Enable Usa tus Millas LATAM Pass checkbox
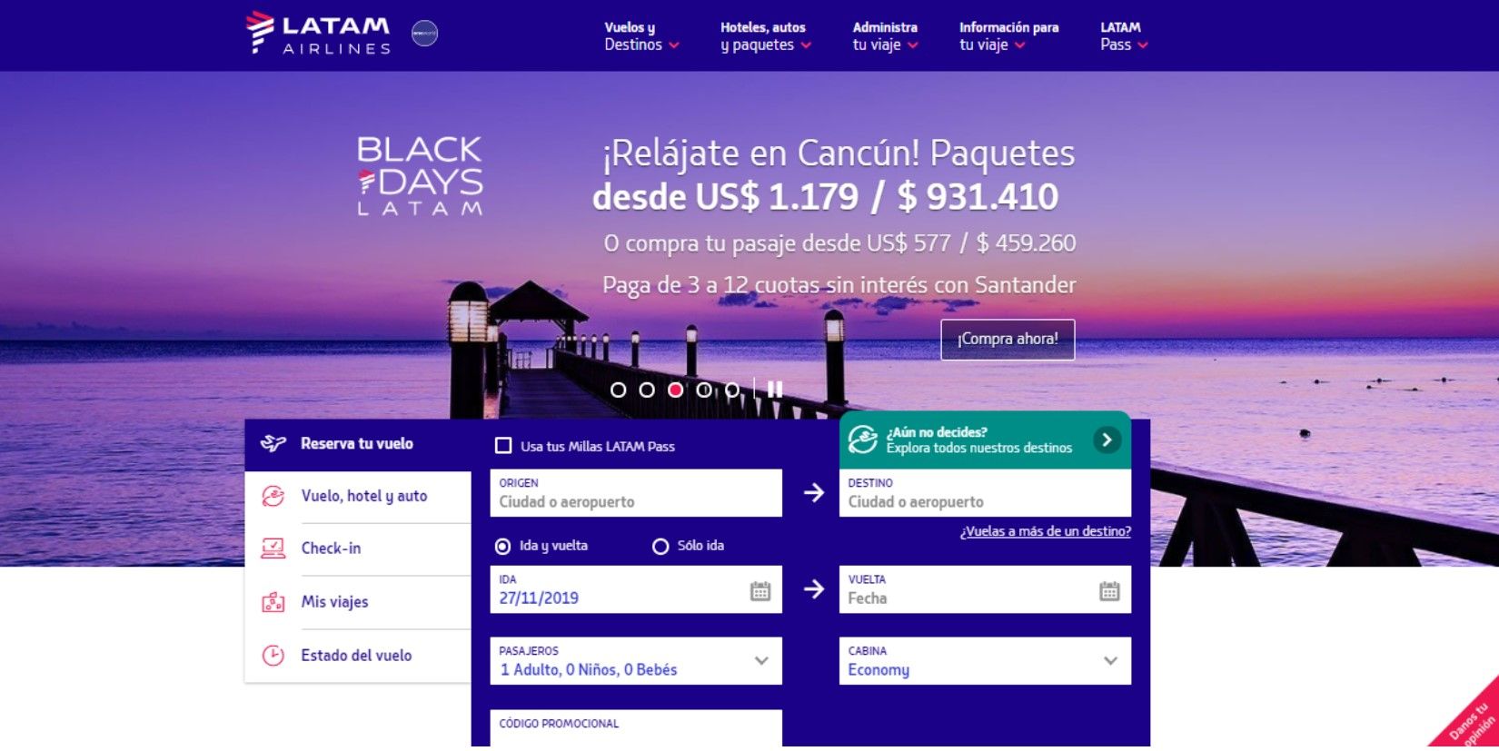 coord(503,446)
